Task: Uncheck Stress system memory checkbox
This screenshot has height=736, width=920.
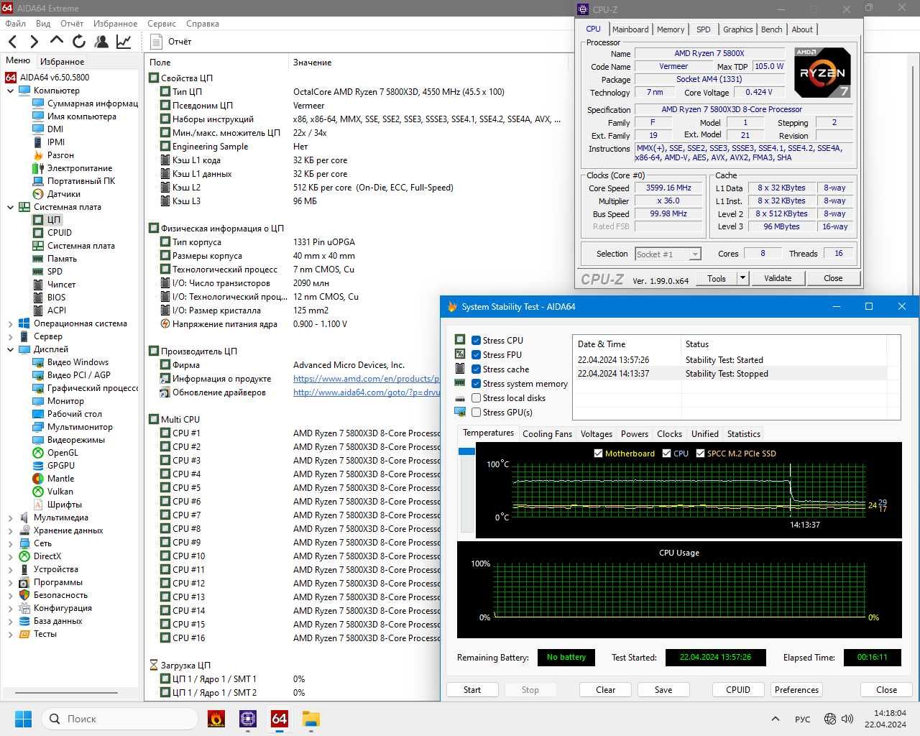Action: click(476, 384)
